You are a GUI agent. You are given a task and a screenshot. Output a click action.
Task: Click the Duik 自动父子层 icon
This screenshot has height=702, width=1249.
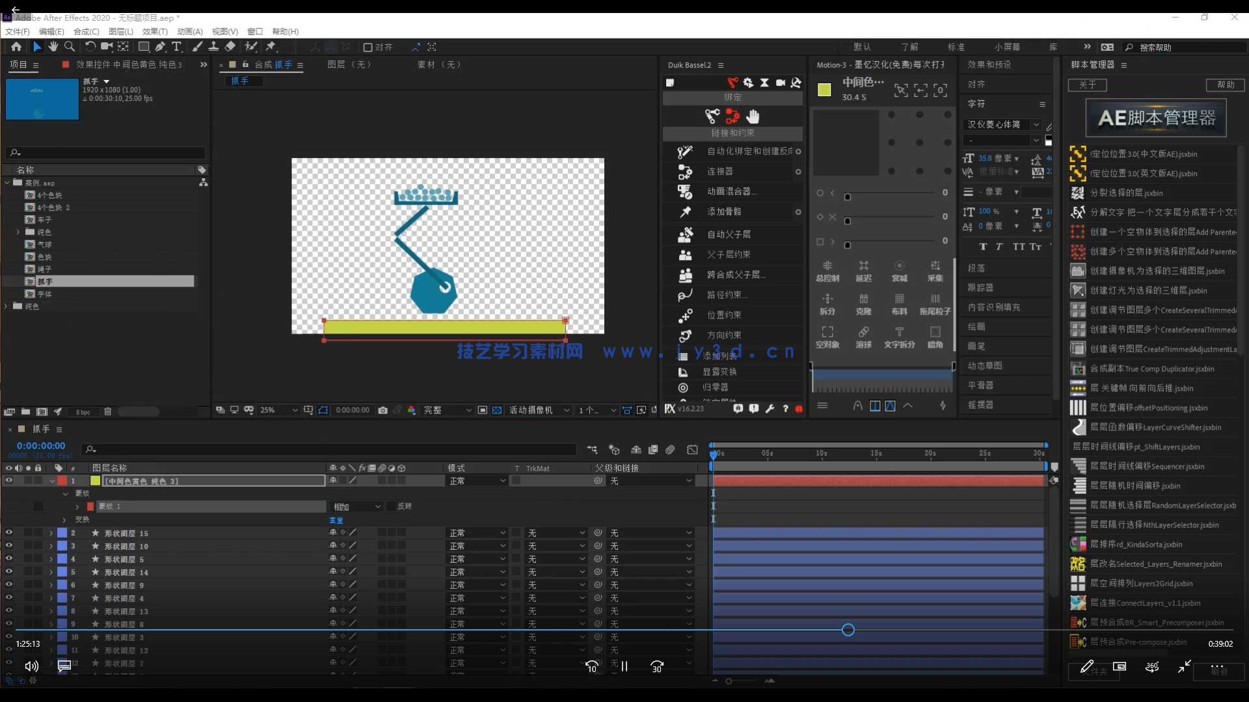685,235
